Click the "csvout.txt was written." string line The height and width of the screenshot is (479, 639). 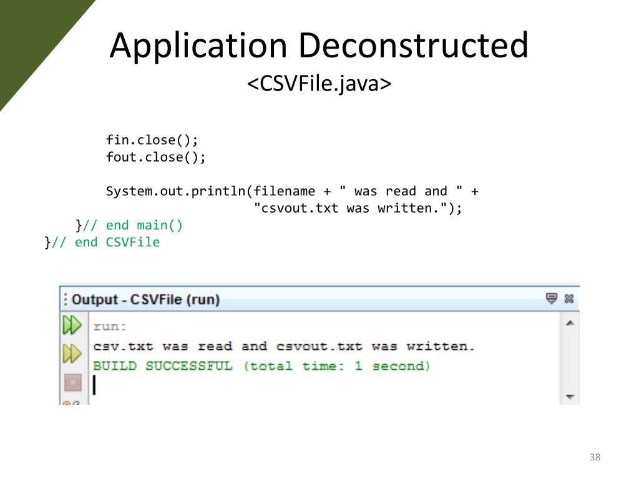click(x=358, y=208)
